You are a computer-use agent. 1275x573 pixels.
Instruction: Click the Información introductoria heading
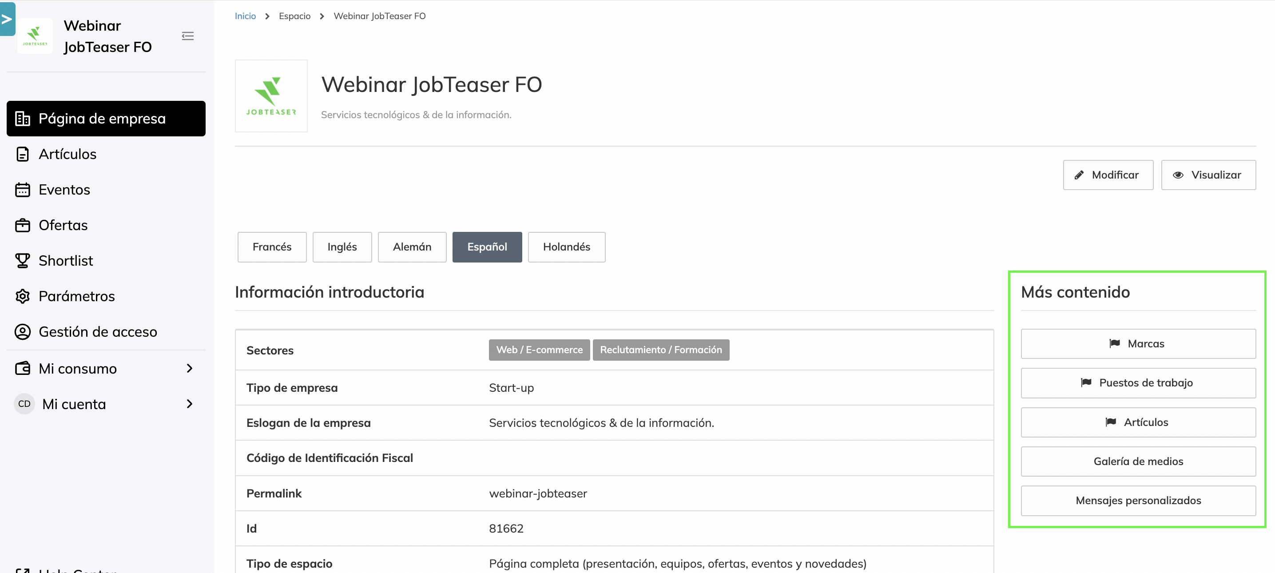coord(329,292)
